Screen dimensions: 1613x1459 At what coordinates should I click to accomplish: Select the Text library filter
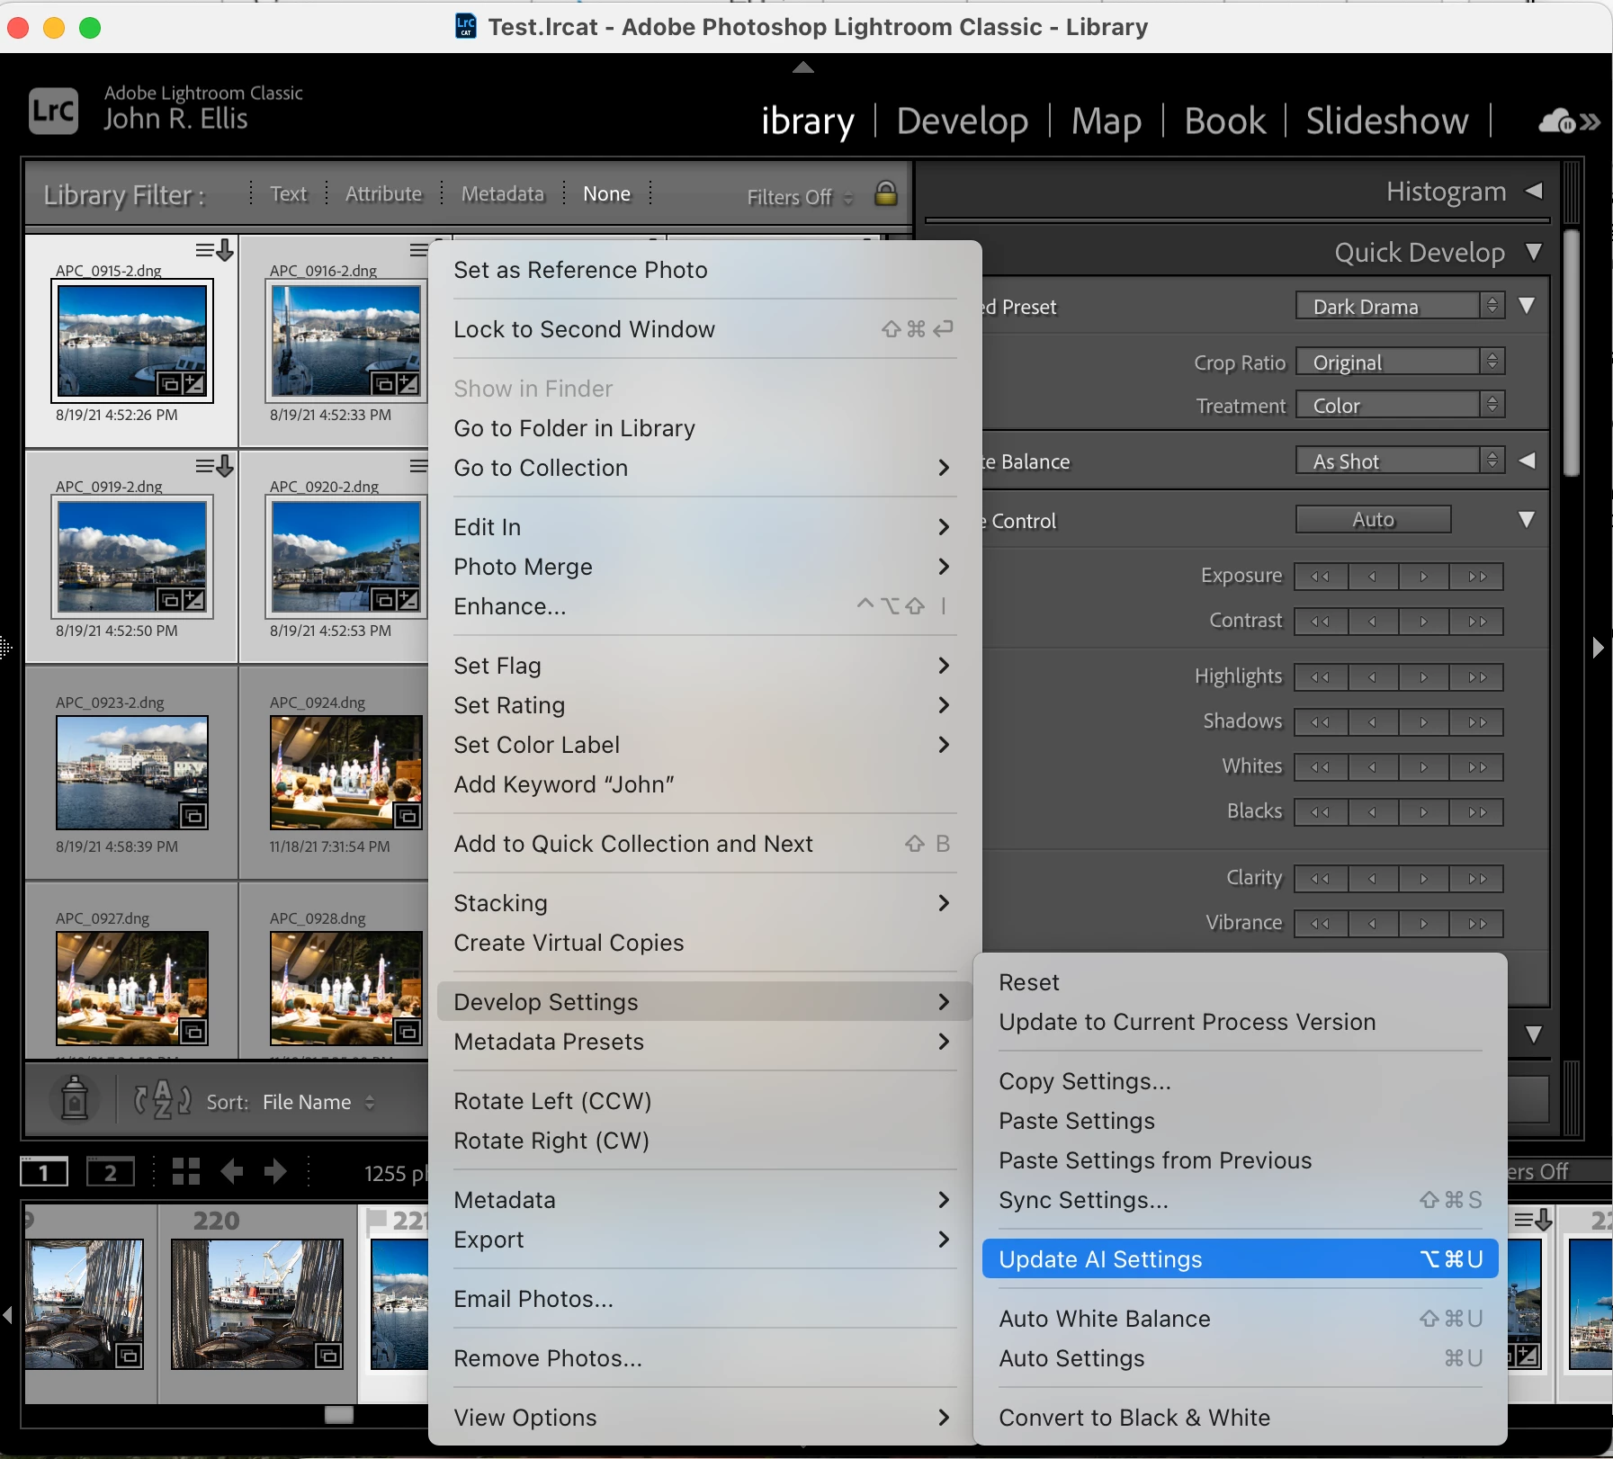click(x=288, y=193)
